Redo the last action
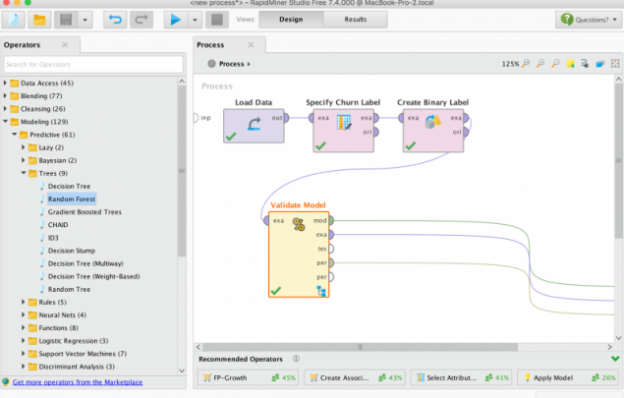Image resolution: width=624 pixels, height=398 pixels. (142, 20)
